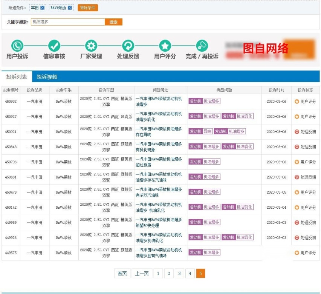The width and height of the screenshot is (321, 294).
Task: Click complaint number 450661
Action: [11, 177]
